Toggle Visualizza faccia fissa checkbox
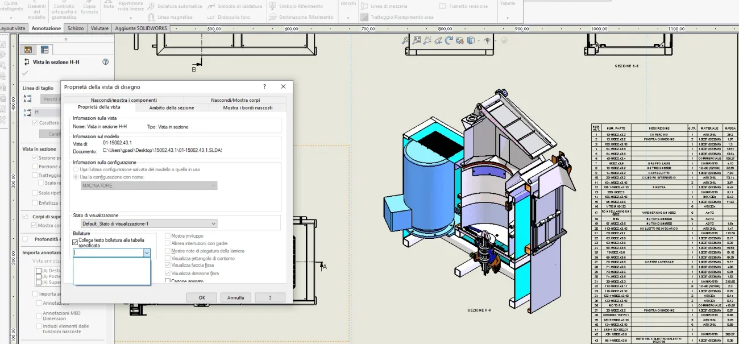This screenshot has width=739, height=344. (168, 266)
